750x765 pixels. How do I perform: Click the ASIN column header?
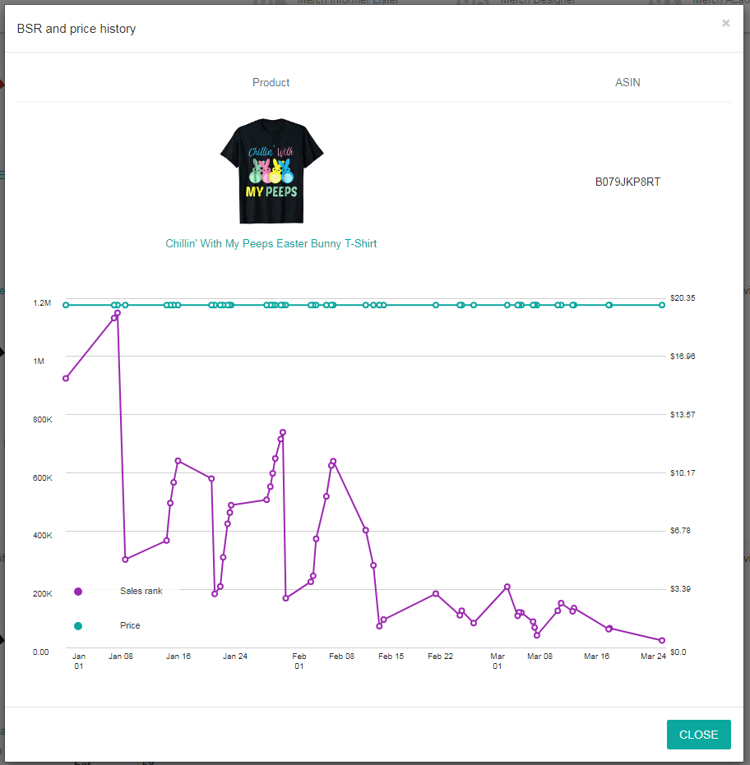tap(627, 82)
